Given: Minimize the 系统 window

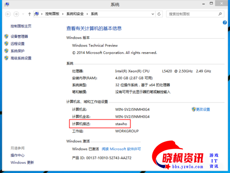Looking at the screenshot, I should click(x=203, y=4).
